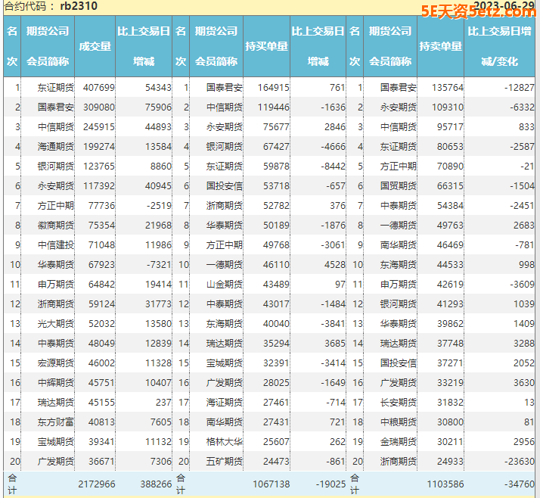
Task: Click 国贸期货 company name
Action: coord(398,185)
